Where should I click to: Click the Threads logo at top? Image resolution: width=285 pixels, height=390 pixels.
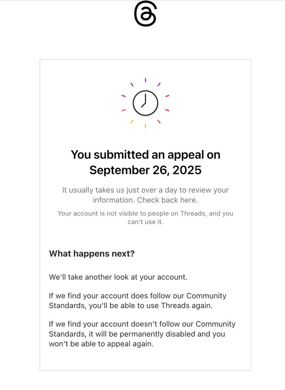tap(145, 13)
